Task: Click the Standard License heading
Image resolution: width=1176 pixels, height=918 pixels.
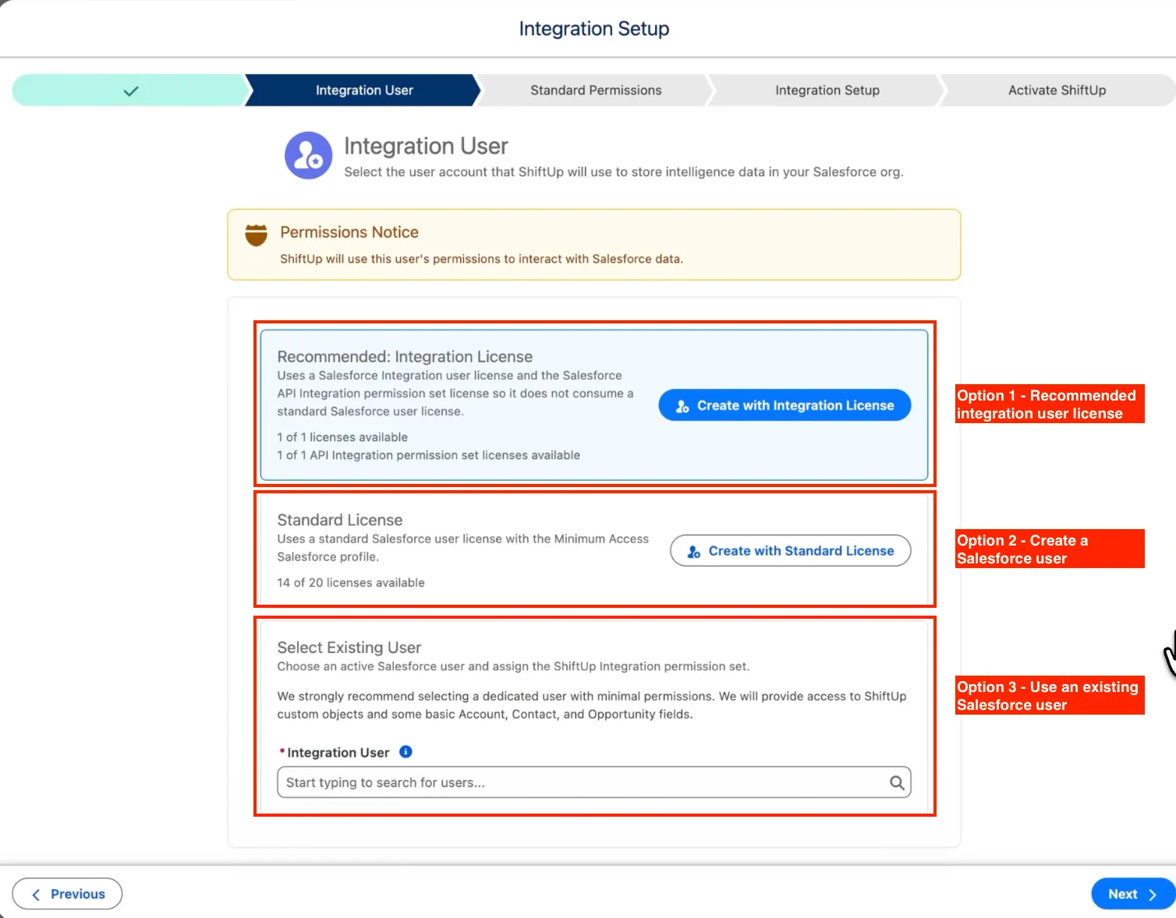Action: [x=340, y=520]
